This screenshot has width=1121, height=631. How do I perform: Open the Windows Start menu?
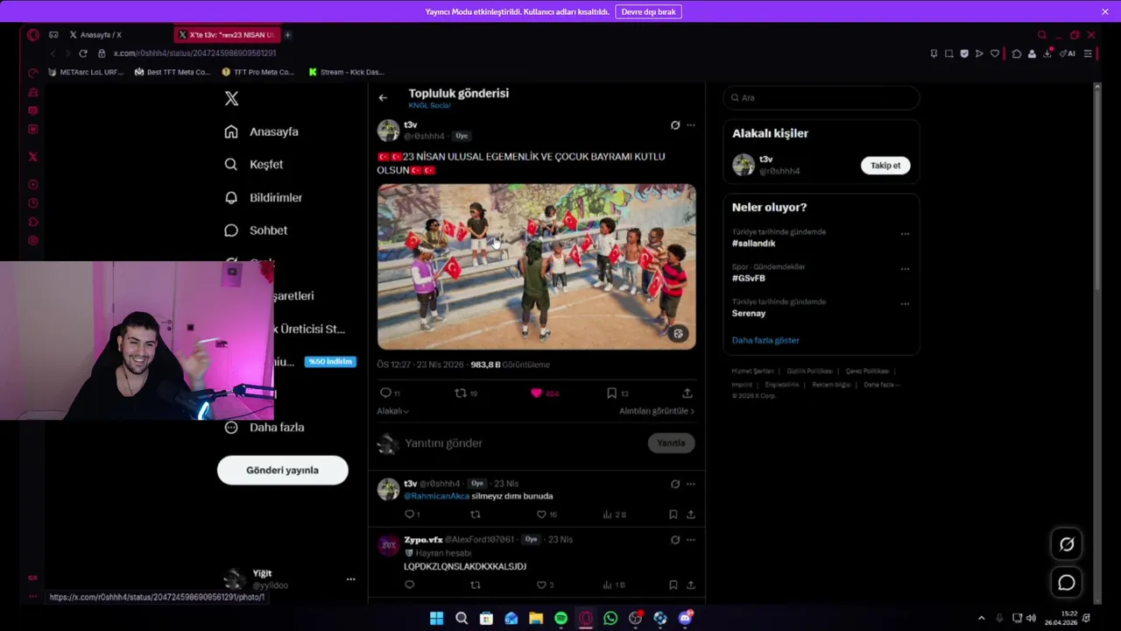(x=436, y=619)
